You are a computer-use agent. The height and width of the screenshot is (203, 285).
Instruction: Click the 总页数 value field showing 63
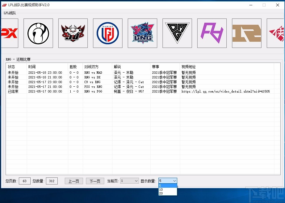click(24, 181)
